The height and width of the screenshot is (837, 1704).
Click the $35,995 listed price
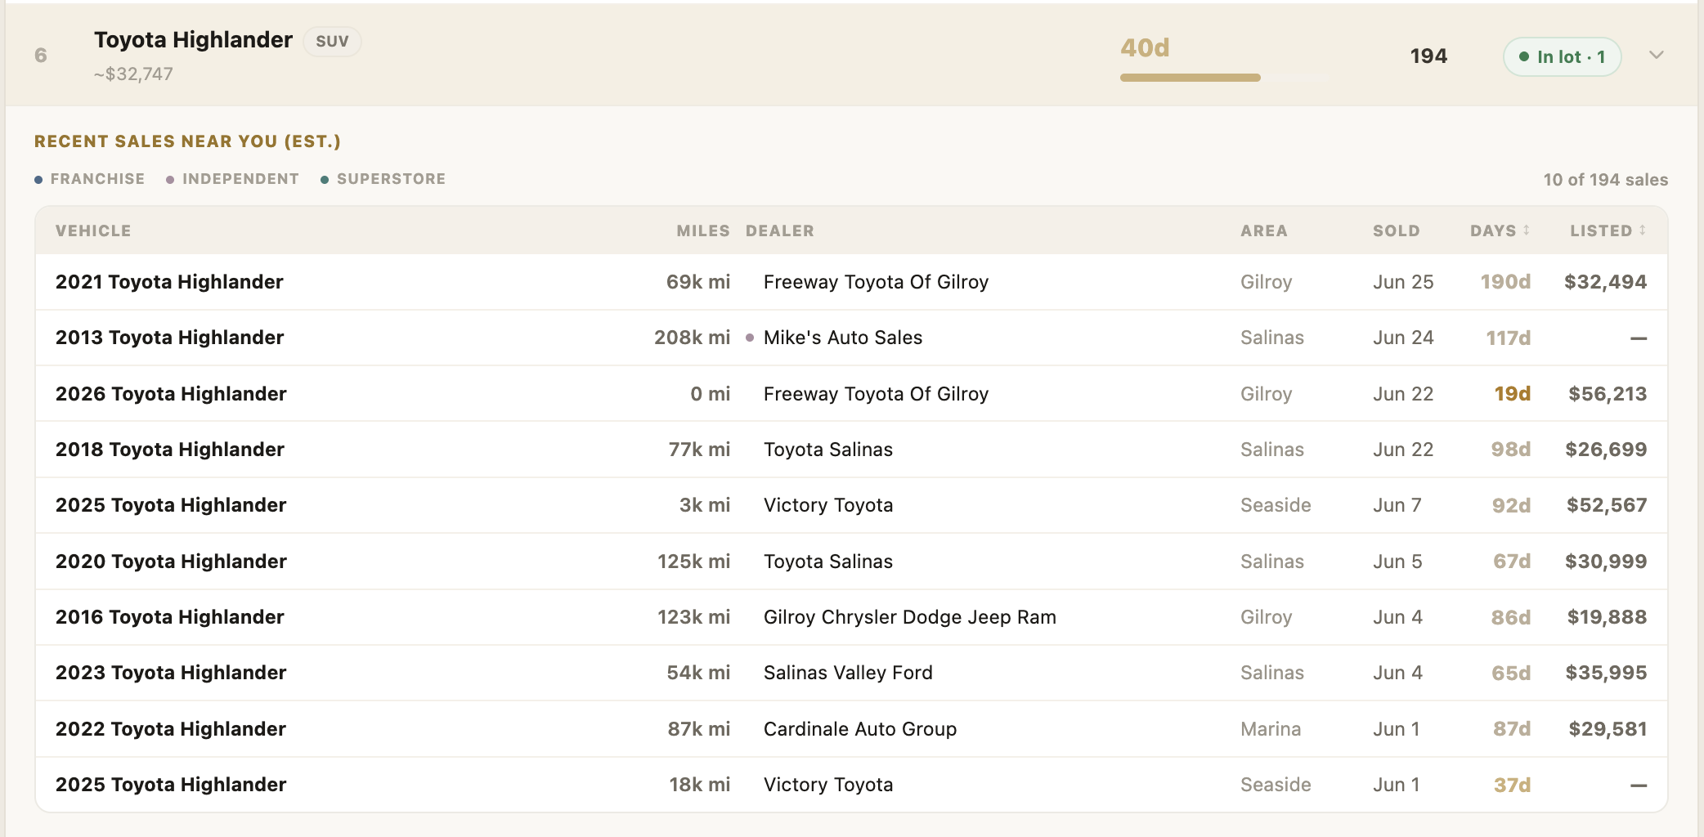coord(1606,673)
